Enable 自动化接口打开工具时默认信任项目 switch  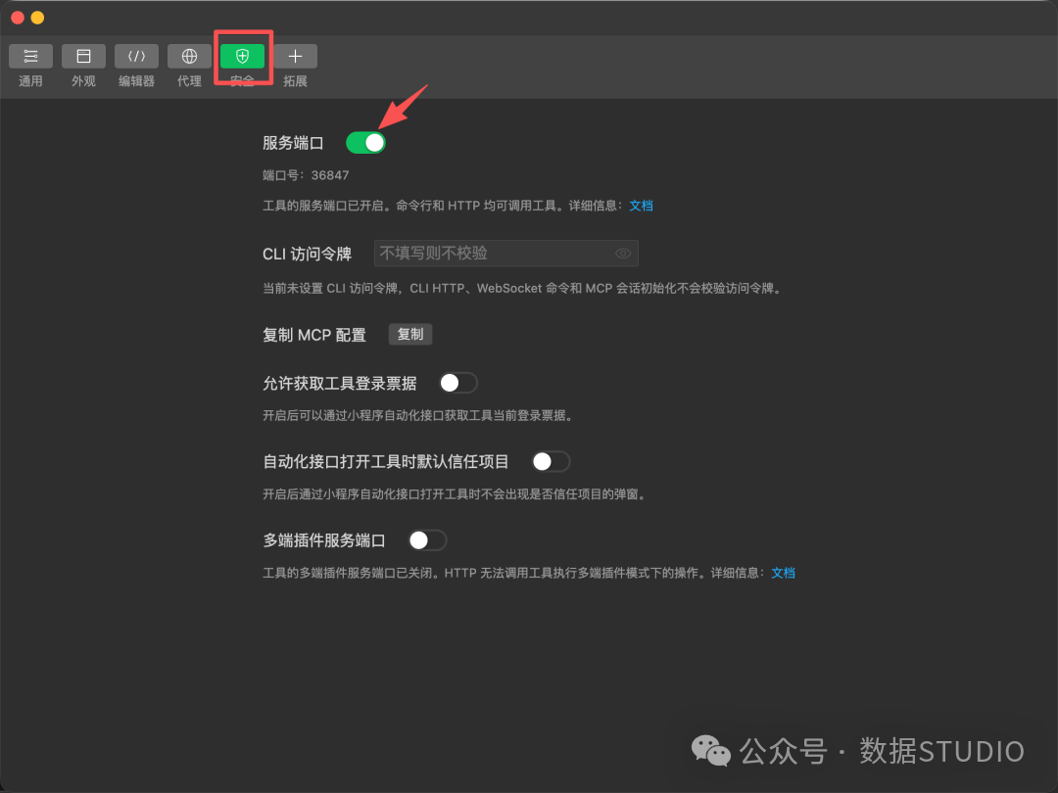(x=551, y=462)
